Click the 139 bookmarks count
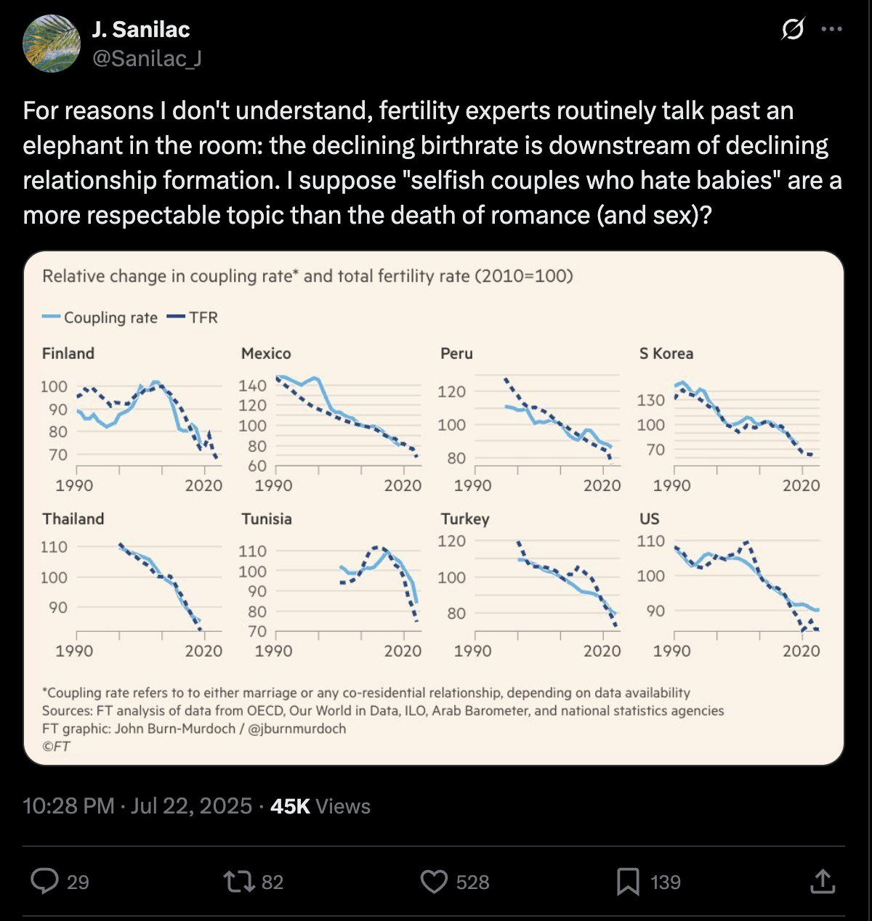 [666, 882]
